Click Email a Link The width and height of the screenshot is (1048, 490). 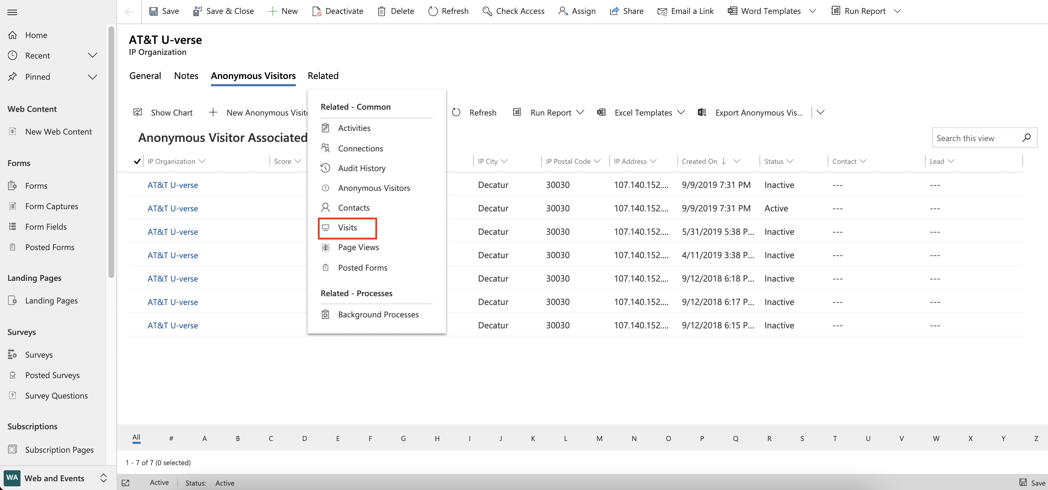(x=685, y=11)
